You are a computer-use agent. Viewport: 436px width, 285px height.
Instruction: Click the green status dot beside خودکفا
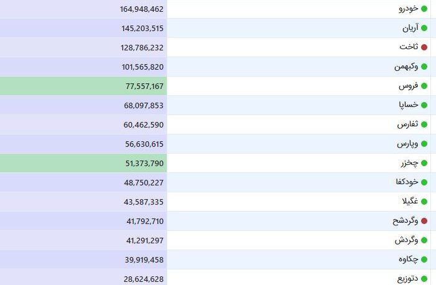click(x=424, y=182)
